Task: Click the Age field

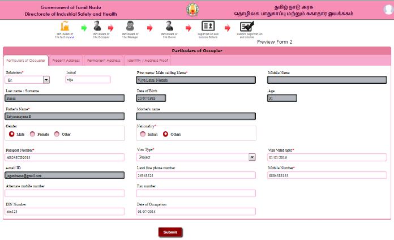Action: 282,98
